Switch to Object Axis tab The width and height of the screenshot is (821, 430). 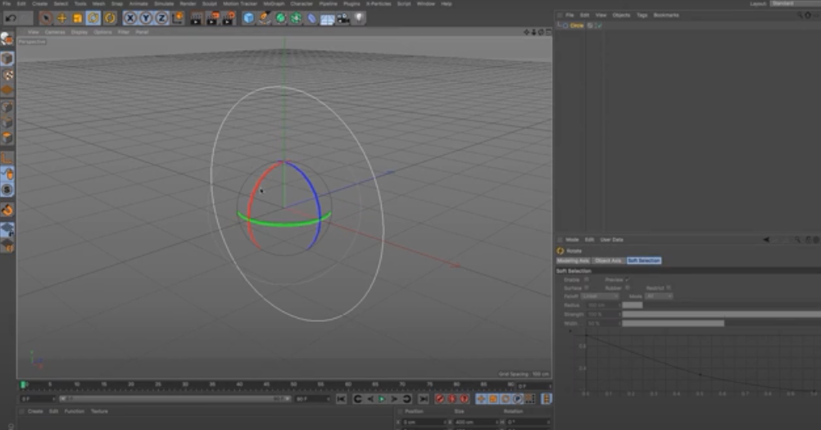pos(608,260)
